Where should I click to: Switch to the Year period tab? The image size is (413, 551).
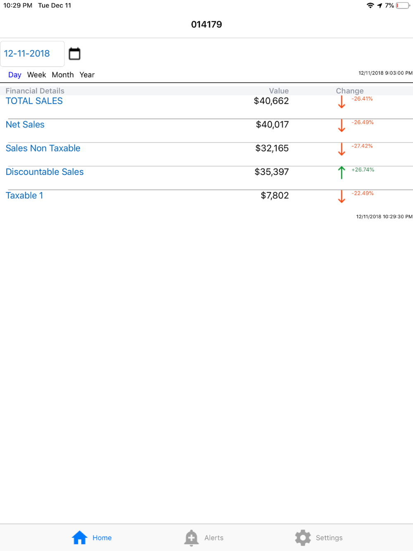[87, 75]
